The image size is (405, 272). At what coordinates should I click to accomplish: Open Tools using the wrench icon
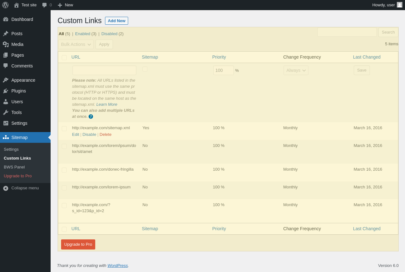[x=6, y=112]
